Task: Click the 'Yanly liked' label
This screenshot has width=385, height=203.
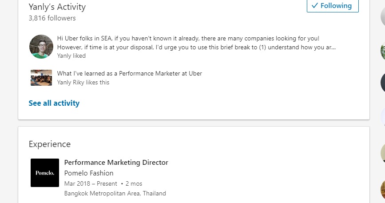Action: [x=71, y=56]
